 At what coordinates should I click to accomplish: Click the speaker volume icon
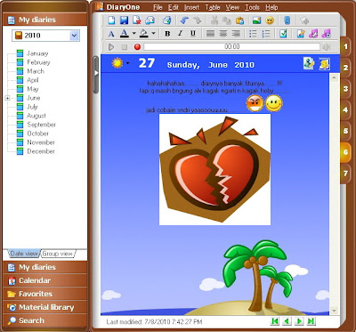pos(327,47)
